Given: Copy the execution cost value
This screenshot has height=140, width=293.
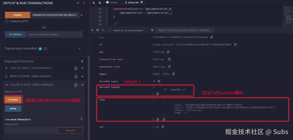Looking at the screenshot, I should coord(169,66).
